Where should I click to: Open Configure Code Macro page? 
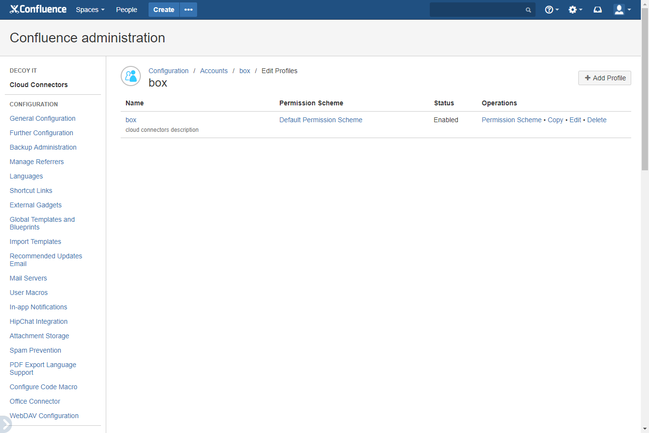tap(43, 387)
